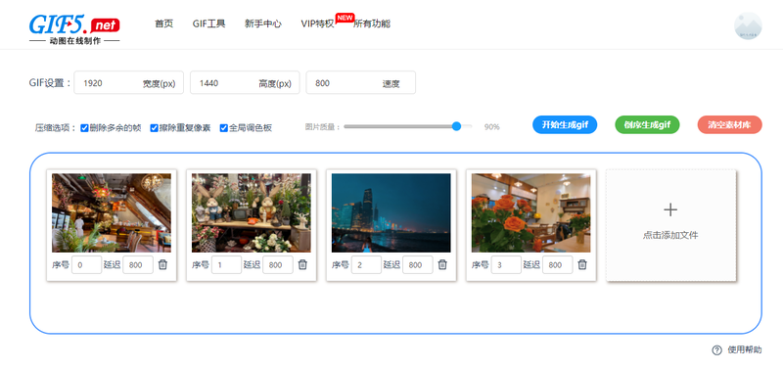Viewport: 783px width, 371px height.
Task: Toggle 删除多余的帧 checkbox
Action: pyautogui.click(x=84, y=128)
